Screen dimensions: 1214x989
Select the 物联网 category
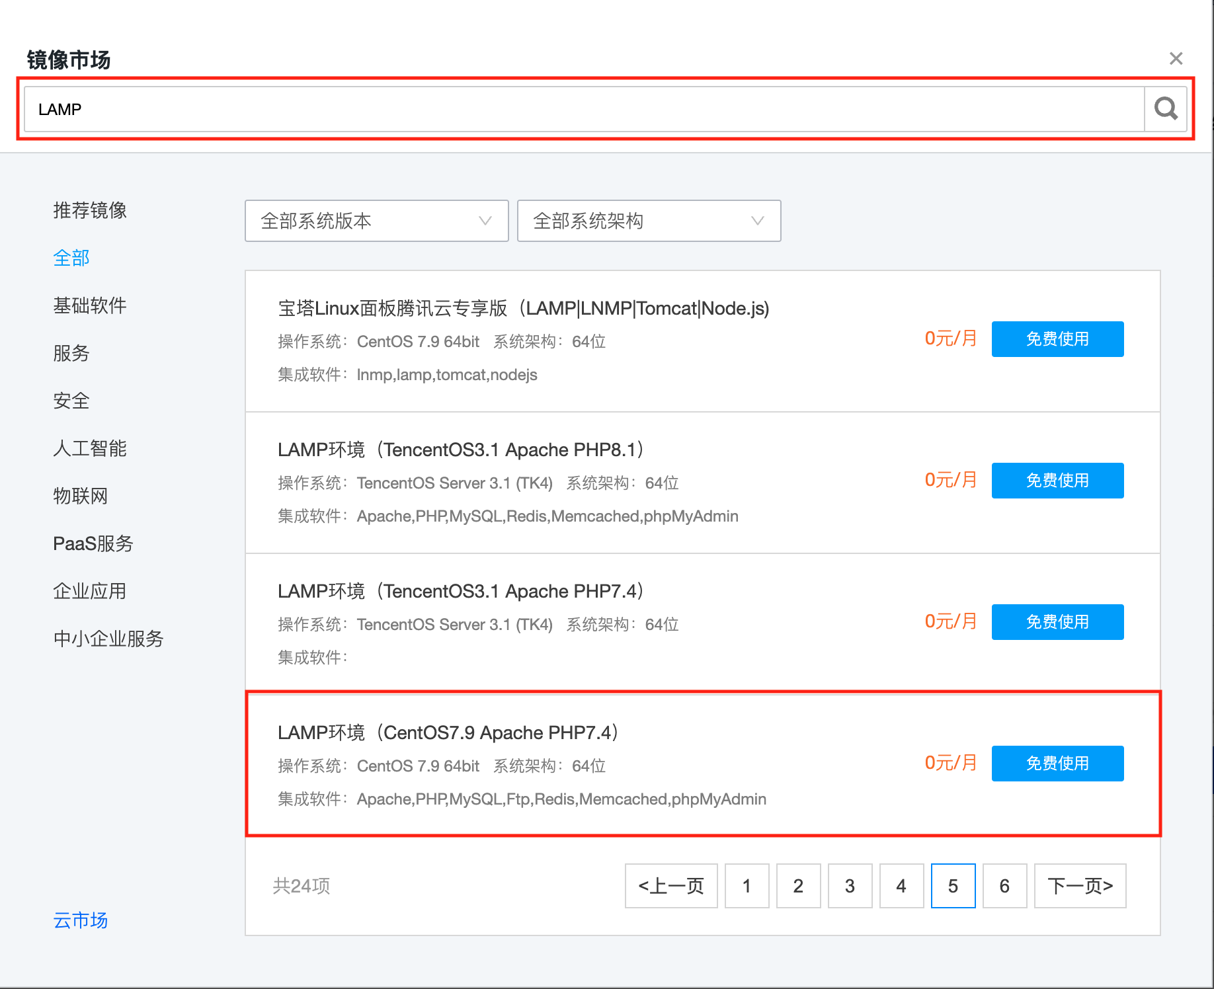coord(81,496)
